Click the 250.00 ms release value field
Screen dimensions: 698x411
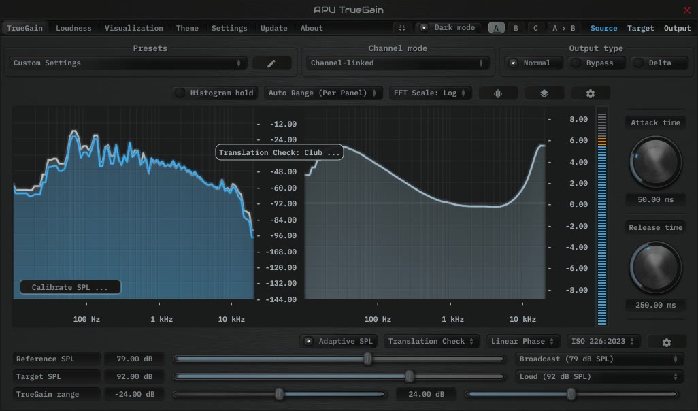coord(655,305)
